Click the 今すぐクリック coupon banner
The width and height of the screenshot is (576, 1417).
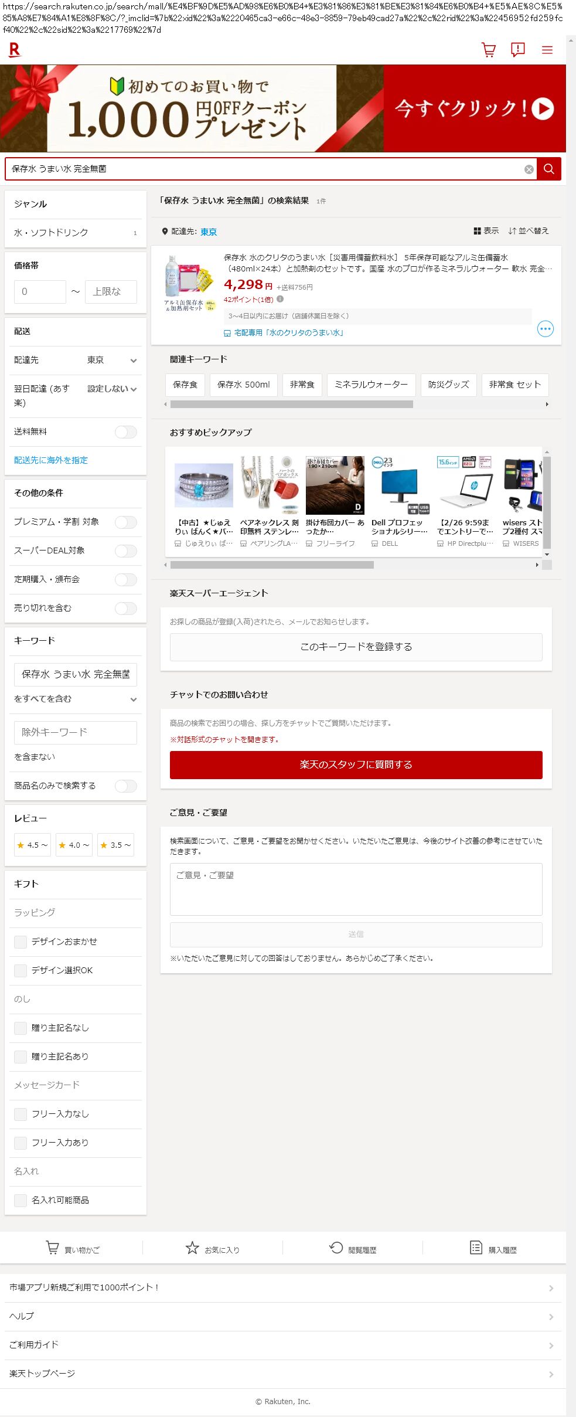coord(283,108)
